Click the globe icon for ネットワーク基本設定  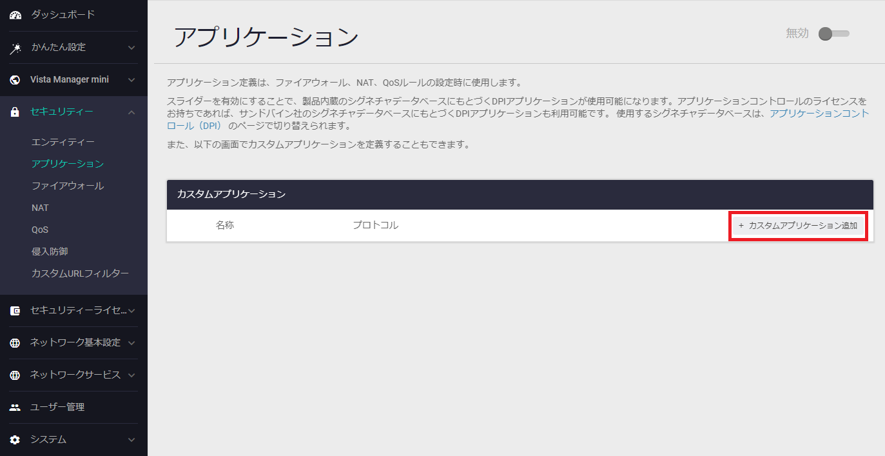pos(15,343)
